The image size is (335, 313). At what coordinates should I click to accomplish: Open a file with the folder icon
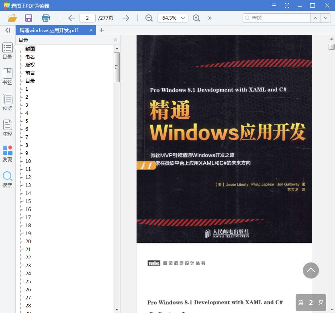12,18
